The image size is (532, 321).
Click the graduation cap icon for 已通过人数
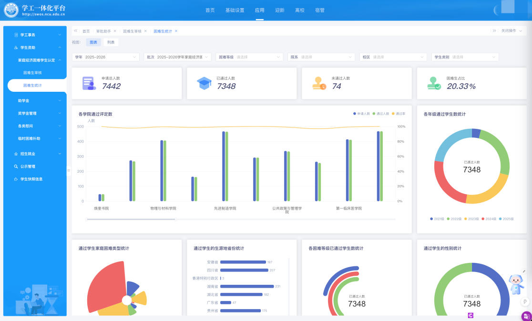pos(204,83)
